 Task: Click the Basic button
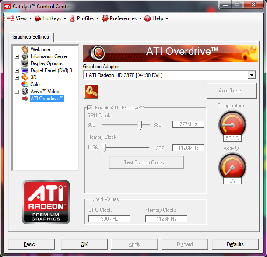pyautogui.click(x=31, y=244)
